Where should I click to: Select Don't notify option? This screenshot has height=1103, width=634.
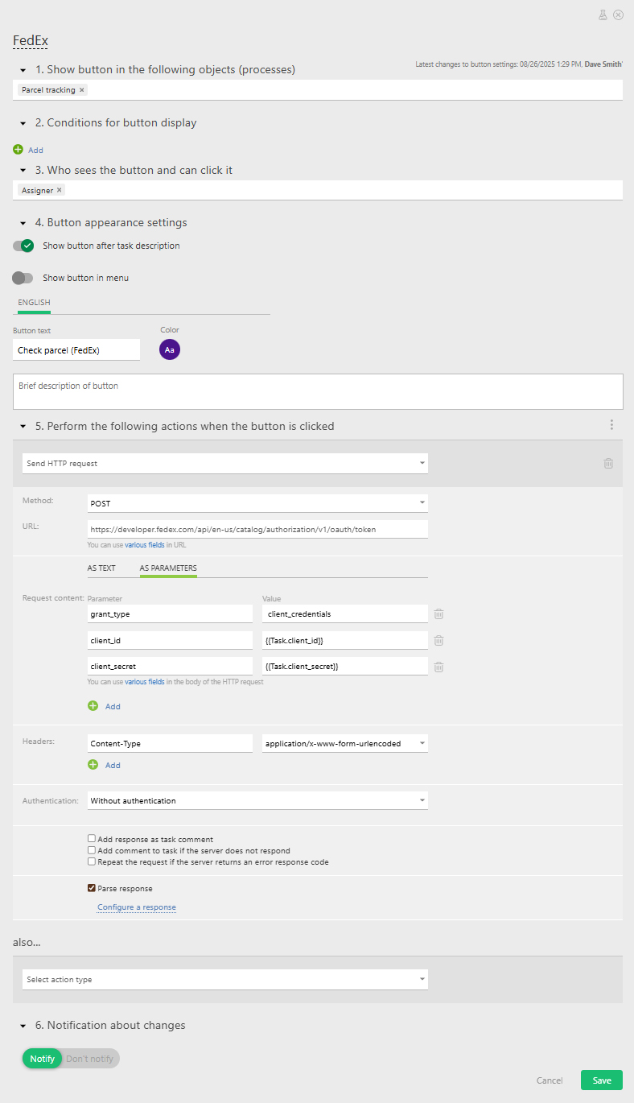coord(90,1059)
